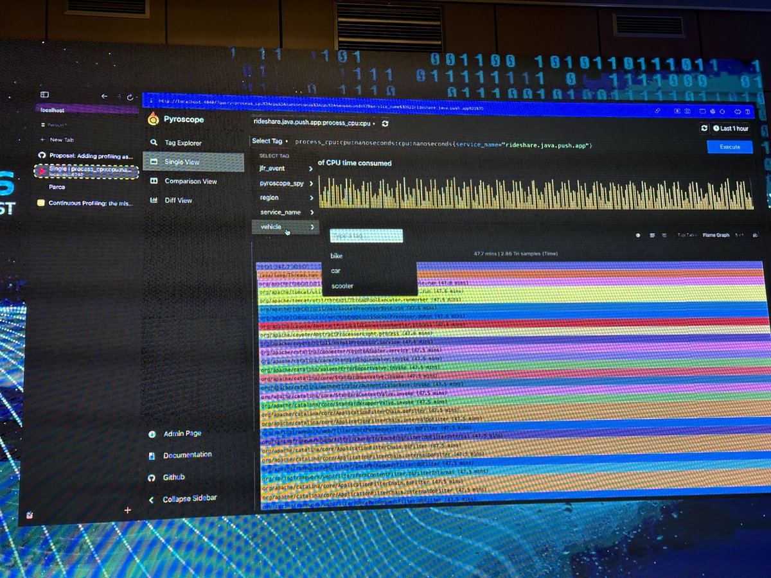Expand the jfr_event tag

286,168
